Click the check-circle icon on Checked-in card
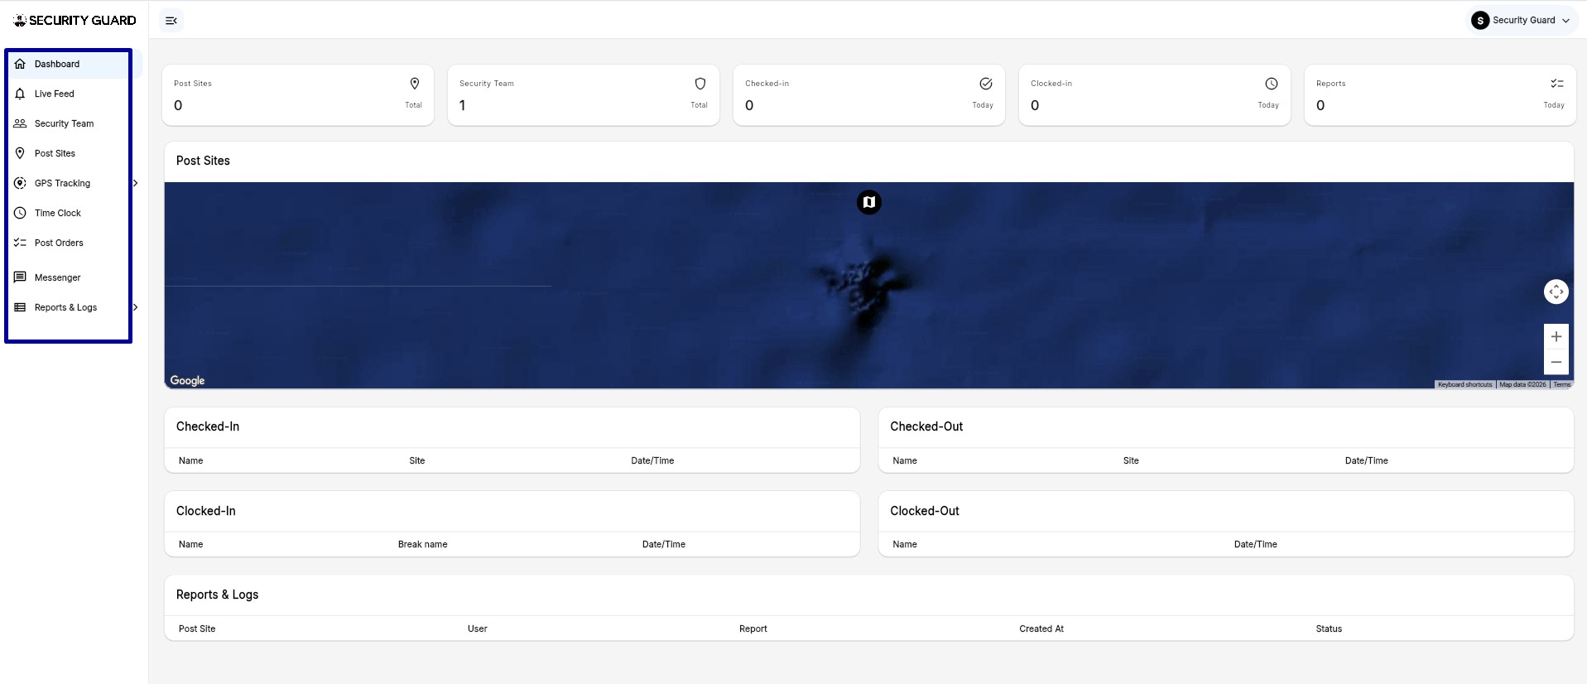 click(986, 84)
